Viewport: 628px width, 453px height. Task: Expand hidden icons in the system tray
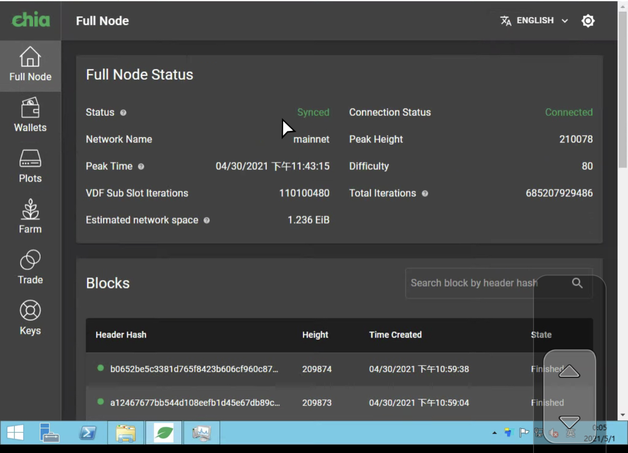coord(494,432)
